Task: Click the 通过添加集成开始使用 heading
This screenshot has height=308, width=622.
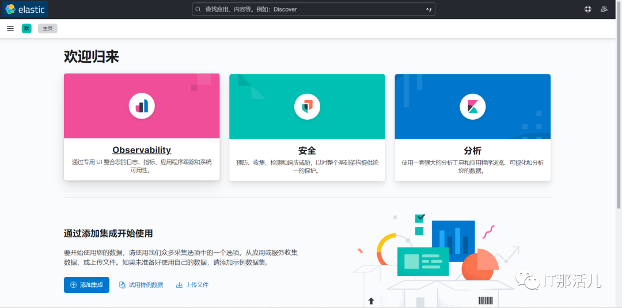Action: tap(108, 234)
